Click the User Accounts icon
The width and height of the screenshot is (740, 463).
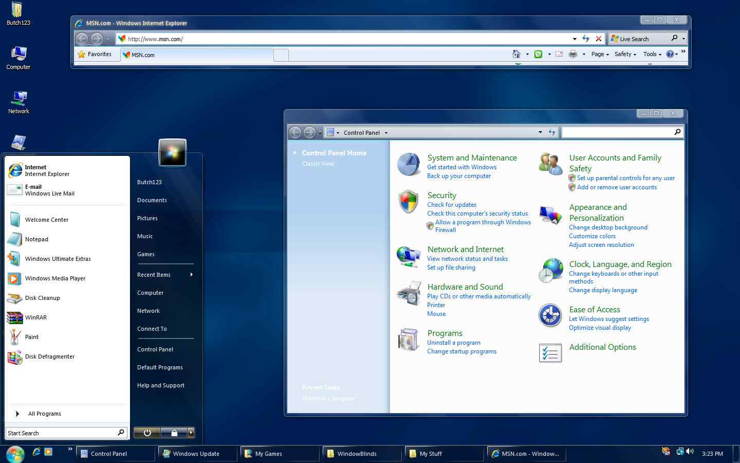(550, 164)
